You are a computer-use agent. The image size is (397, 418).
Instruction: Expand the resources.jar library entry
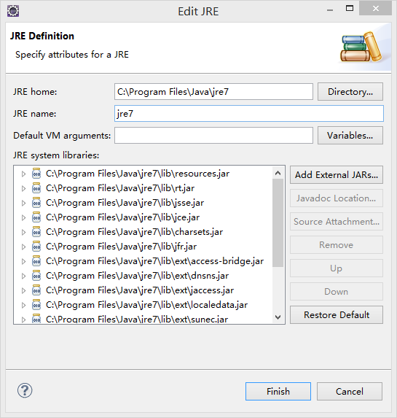(x=23, y=174)
